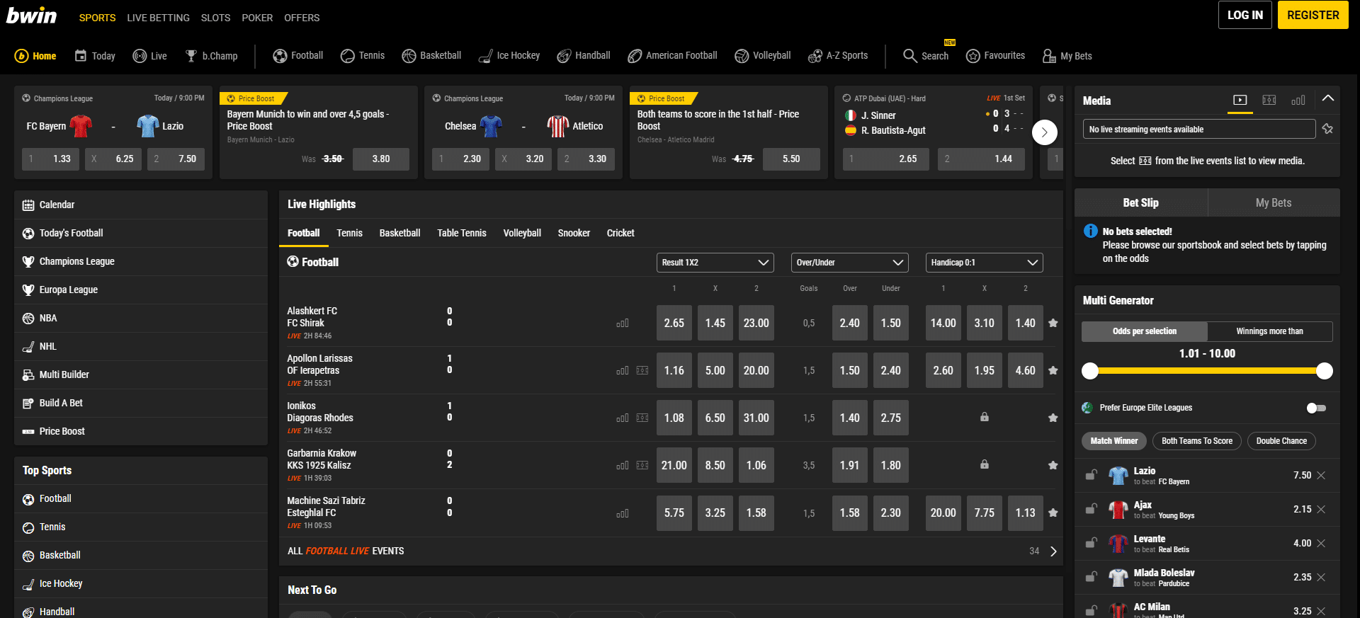The height and width of the screenshot is (618, 1360).
Task: Select 3.80 boosted odds for Bayern Munich
Action: click(381, 159)
